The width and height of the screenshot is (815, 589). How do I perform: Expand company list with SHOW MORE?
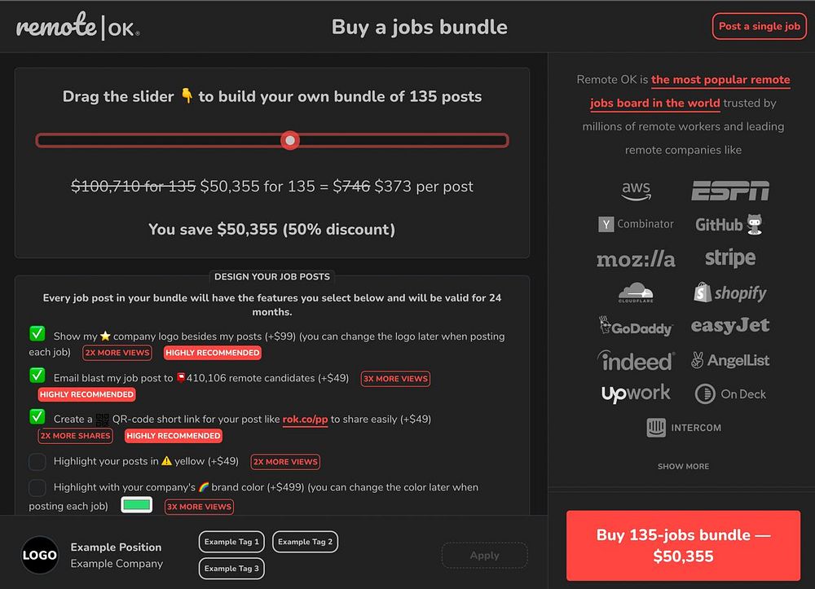pyautogui.click(x=683, y=466)
